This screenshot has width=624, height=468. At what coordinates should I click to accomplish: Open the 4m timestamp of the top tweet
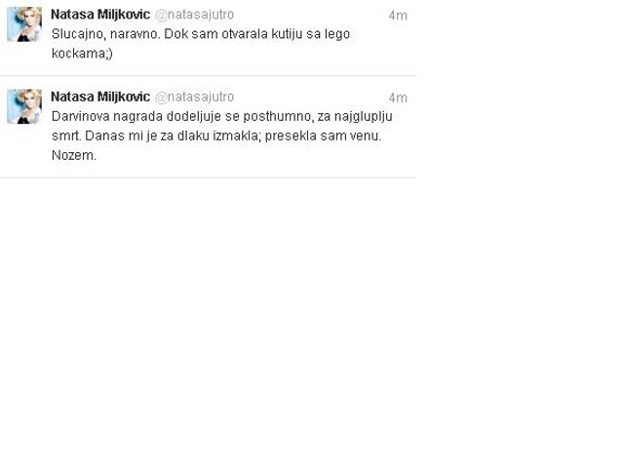click(x=398, y=16)
